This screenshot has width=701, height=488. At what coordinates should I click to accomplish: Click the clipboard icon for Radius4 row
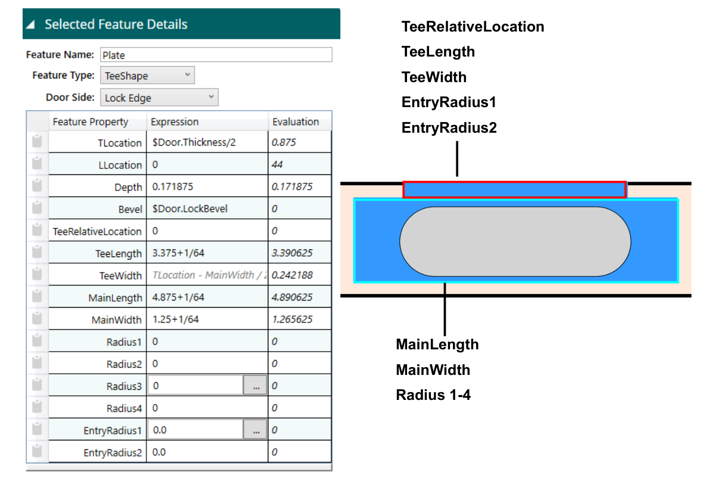click(x=37, y=408)
